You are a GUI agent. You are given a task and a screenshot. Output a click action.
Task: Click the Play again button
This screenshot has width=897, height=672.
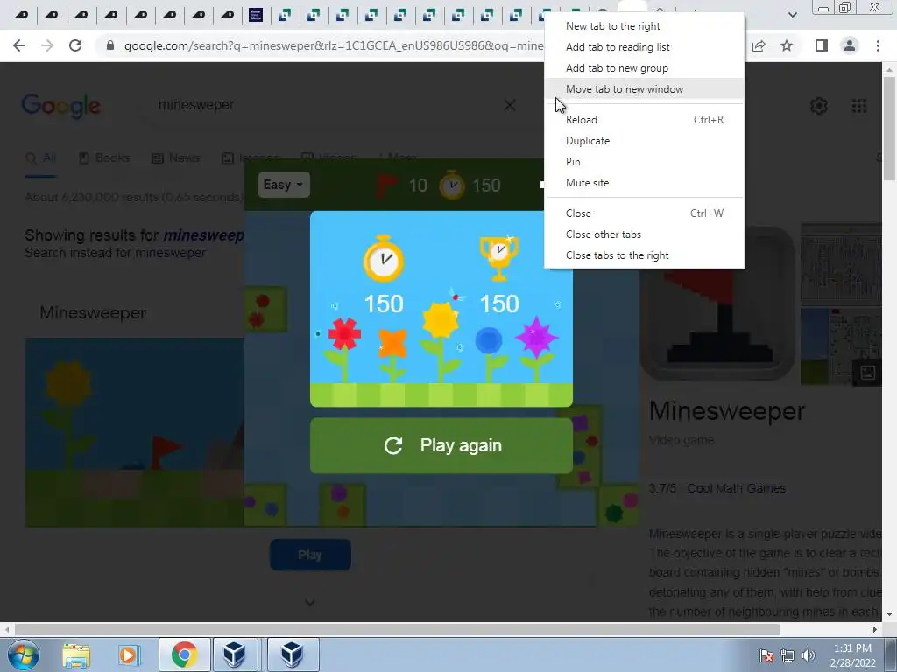pyautogui.click(x=441, y=445)
